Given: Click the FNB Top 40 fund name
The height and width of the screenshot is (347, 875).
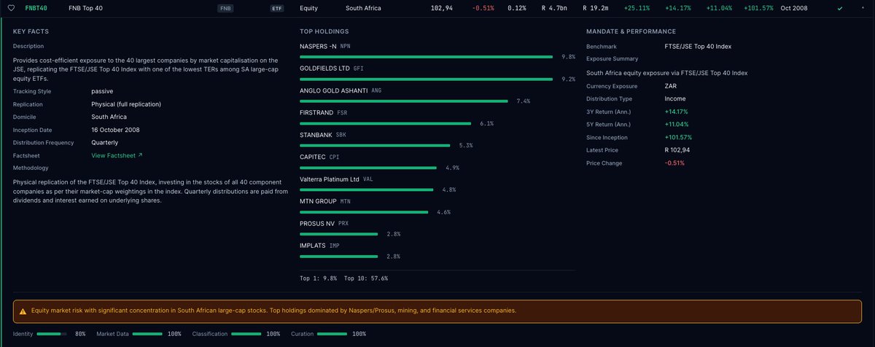Looking at the screenshot, I should click(86, 8).
